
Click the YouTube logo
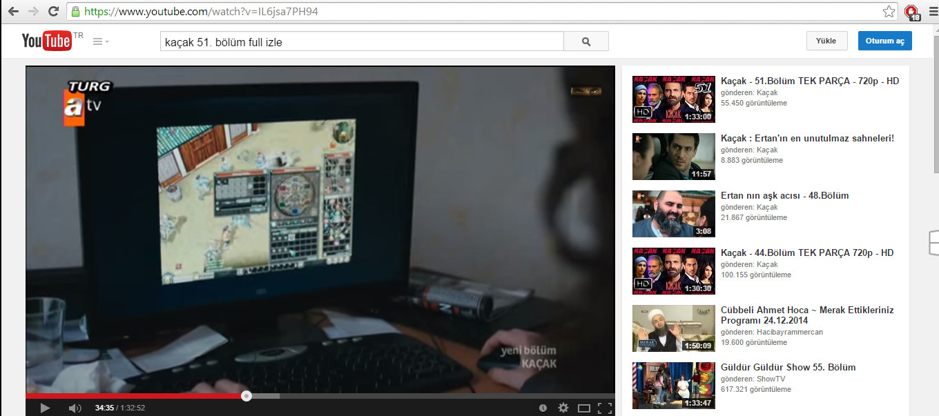coord(47,41)
